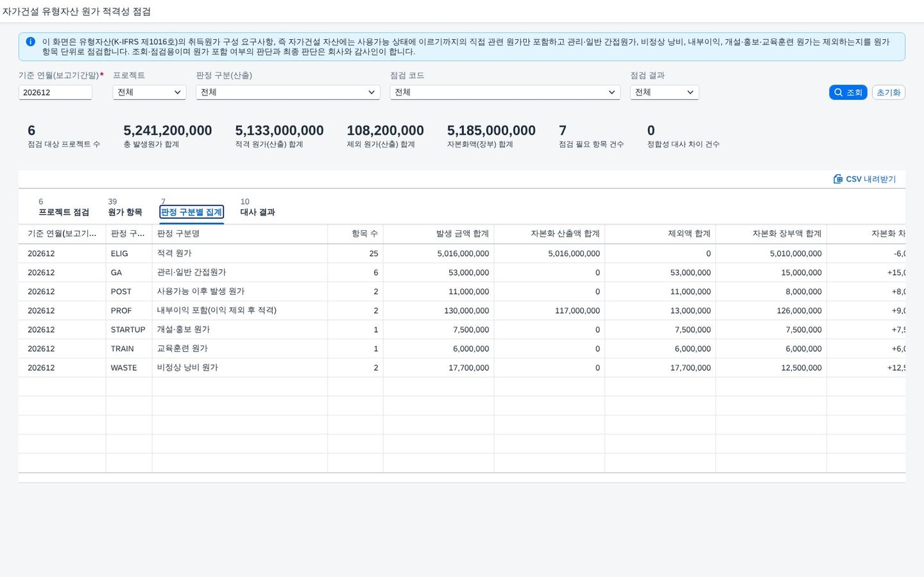Click the 발생 금액 합계 column header
The image size is (924, 577).
pos(439,234)
